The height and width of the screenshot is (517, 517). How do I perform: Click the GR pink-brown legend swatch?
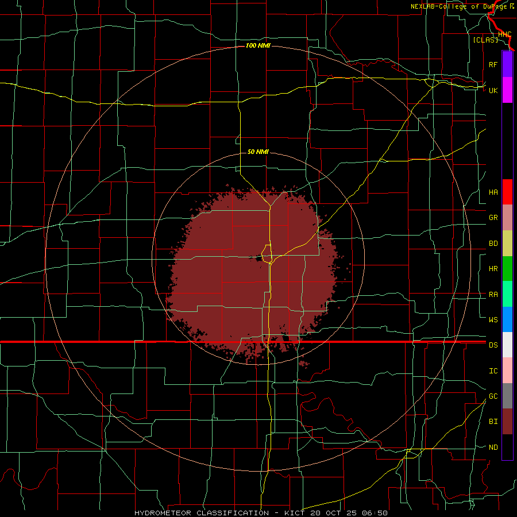[507, 218]
